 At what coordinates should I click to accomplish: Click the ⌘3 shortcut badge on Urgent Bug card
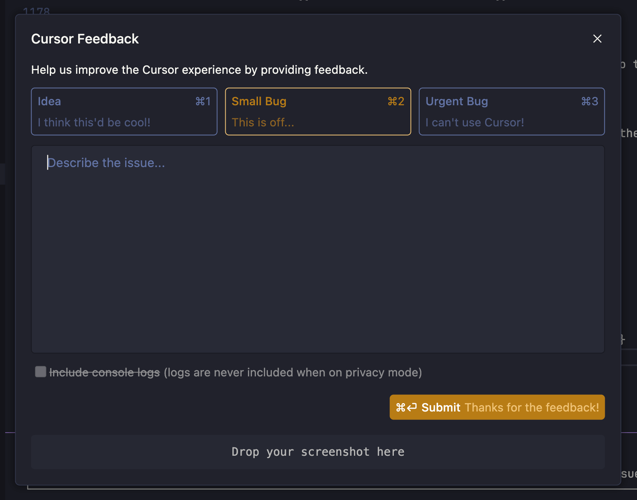[590, 101]
